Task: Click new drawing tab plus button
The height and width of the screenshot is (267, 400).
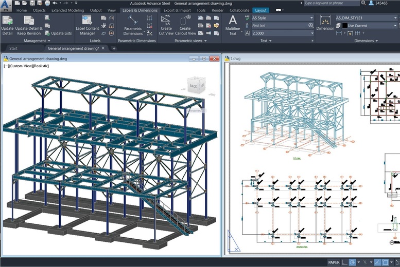Action: pos(114,48)
